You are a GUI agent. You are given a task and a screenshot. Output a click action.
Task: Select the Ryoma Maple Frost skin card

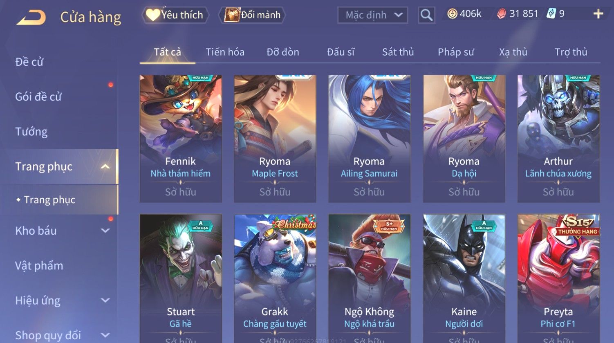click(x=275, y=139)
